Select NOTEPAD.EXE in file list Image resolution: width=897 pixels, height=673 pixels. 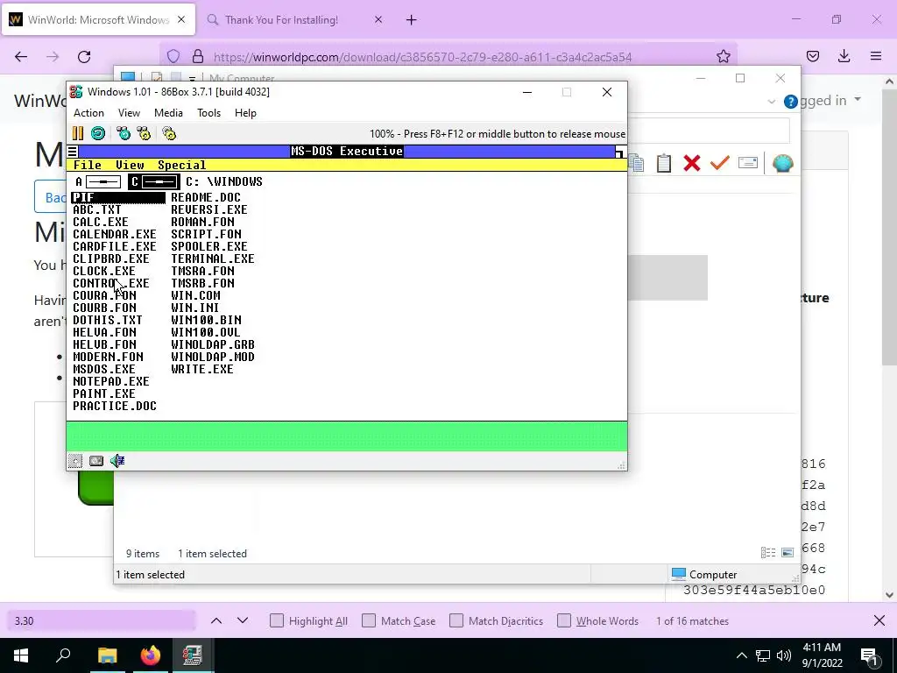tap(111, 382)
